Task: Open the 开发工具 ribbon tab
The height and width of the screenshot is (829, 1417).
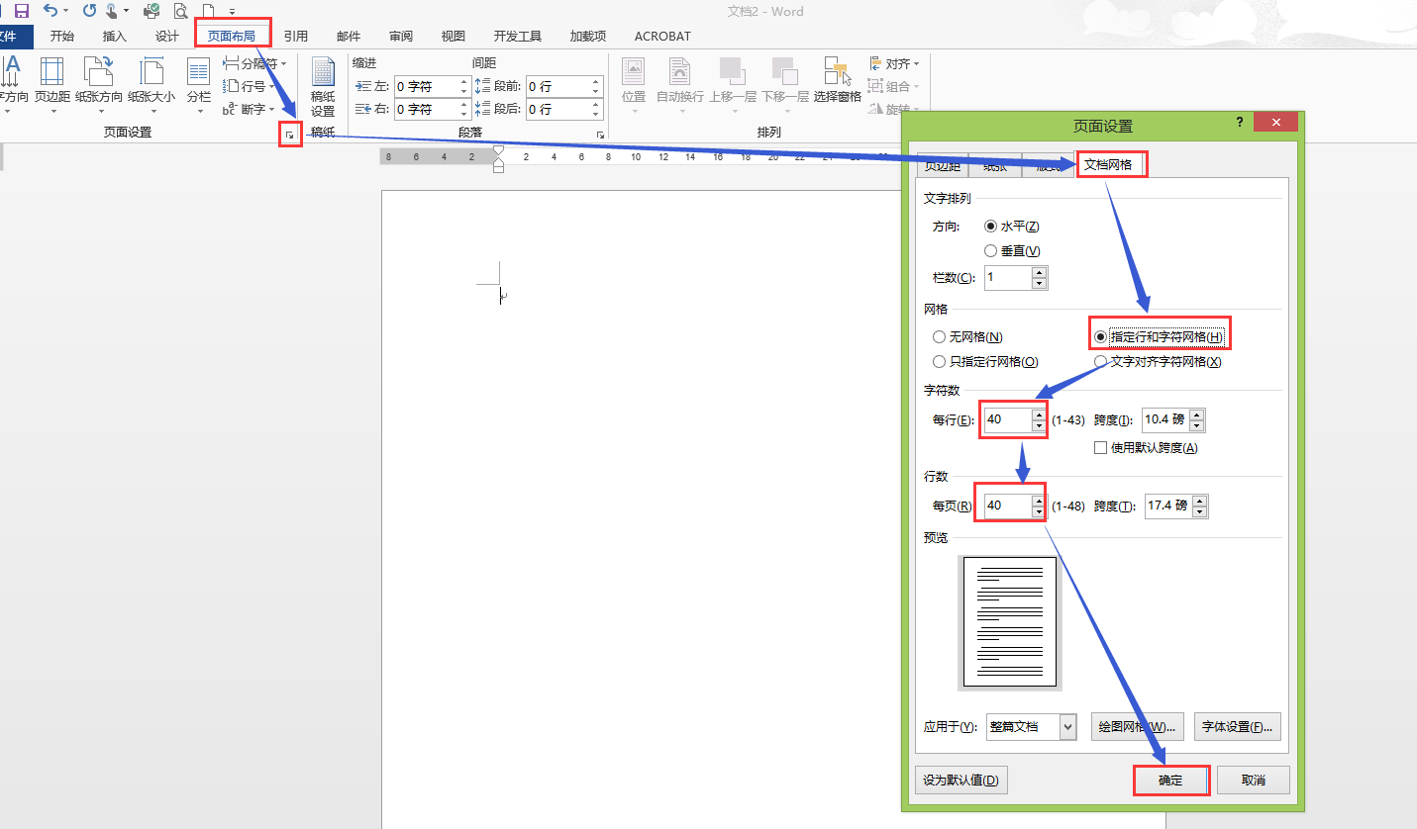Action: coord(518,36)
